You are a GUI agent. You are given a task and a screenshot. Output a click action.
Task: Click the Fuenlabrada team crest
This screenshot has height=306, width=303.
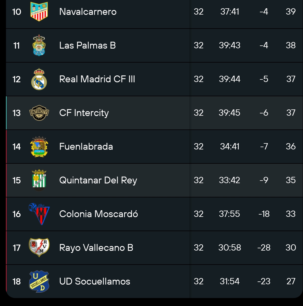(39, 147)
